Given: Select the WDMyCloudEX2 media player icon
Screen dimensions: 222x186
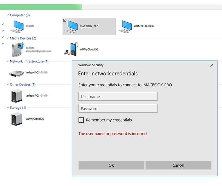Looking at the screenshot, I should click(x=71, y=49).
